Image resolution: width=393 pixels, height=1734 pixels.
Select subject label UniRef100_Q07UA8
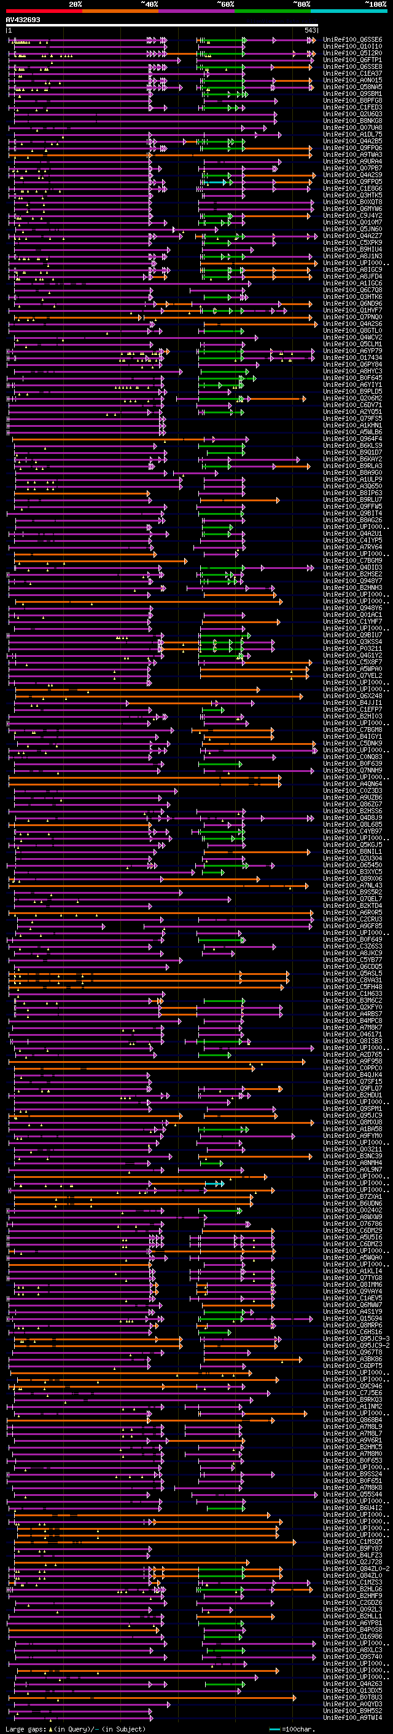point(352,127)
